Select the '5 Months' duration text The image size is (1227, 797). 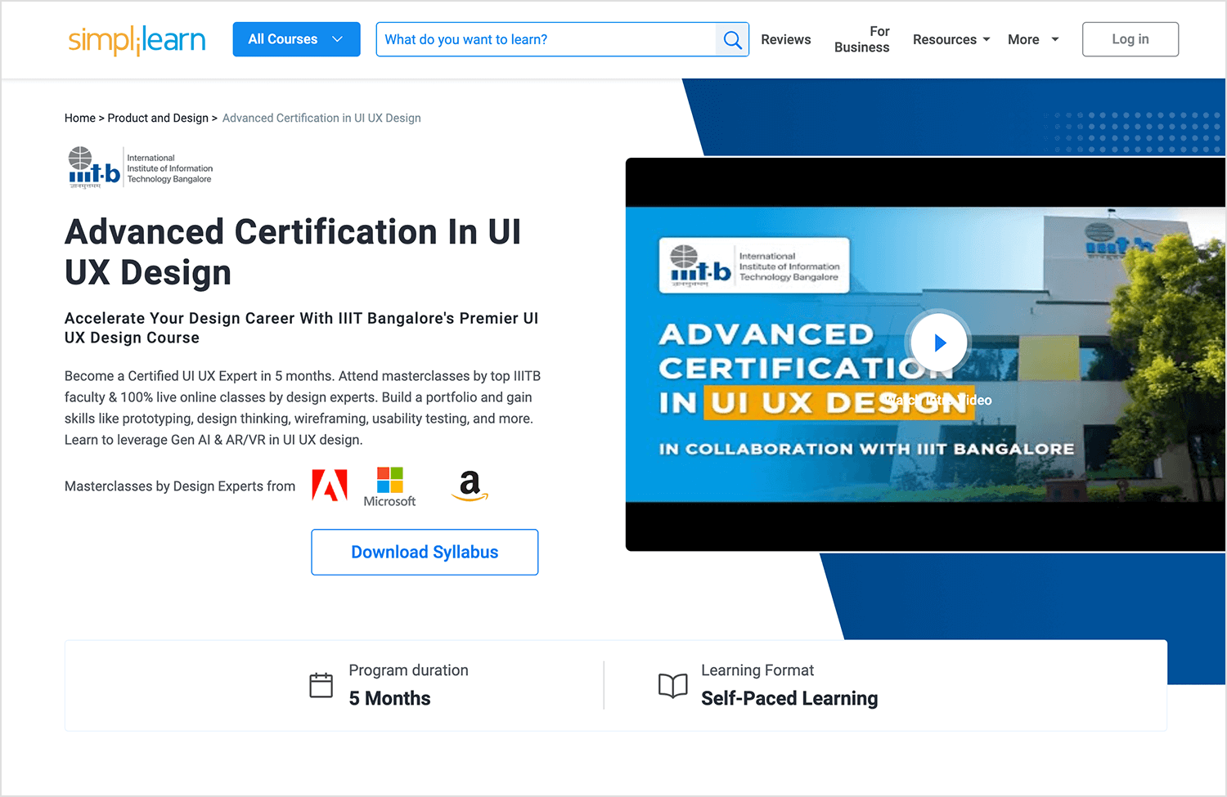point(389,698)
